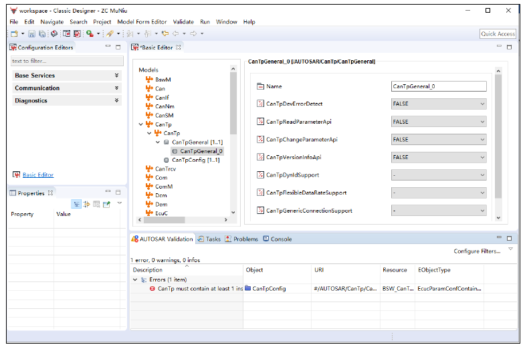Open the Model Form Editor menu

142,22
